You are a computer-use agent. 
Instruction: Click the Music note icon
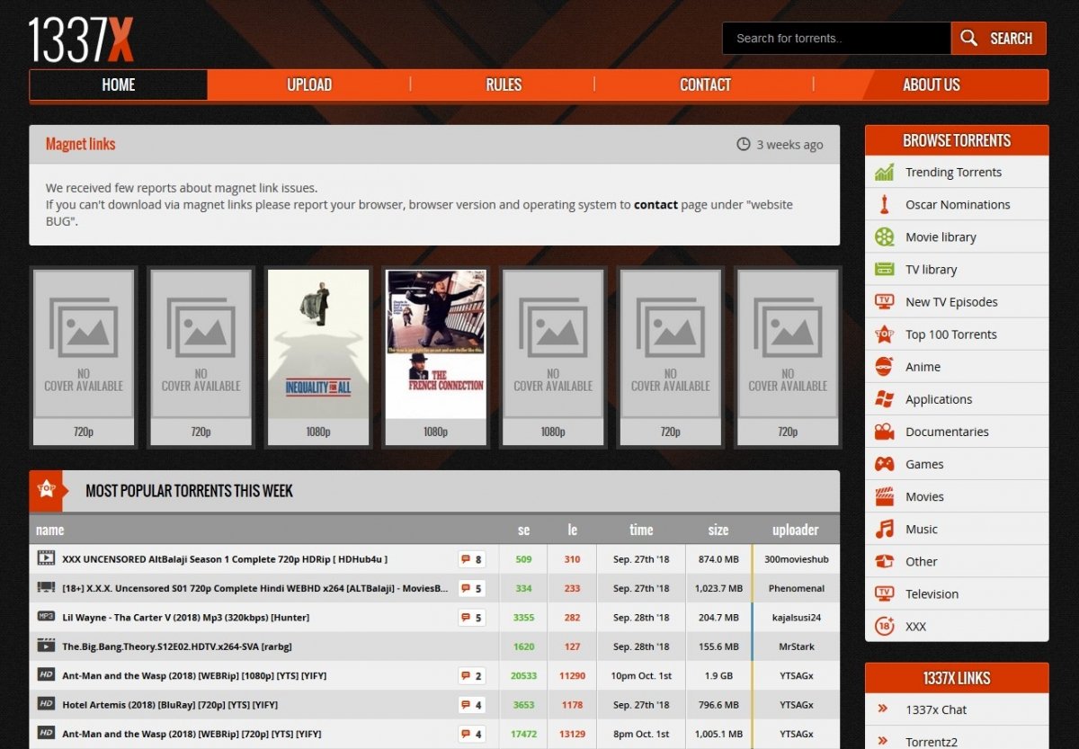[x=885, y=529]
